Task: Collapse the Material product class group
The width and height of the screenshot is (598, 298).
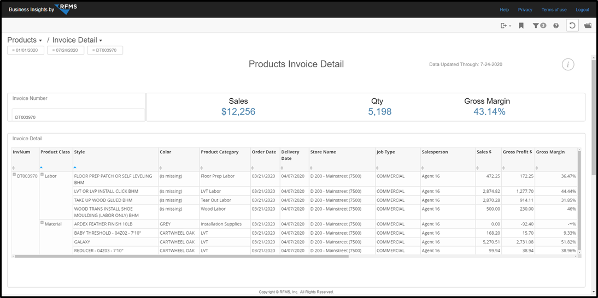Action: pyautogui.click(x=42, y=223)
